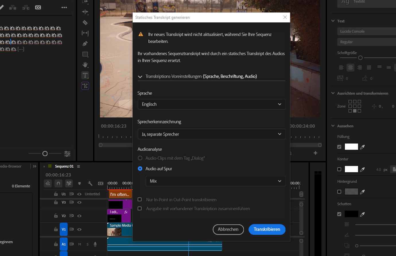This screenshot has height=256, width=396.
Task: Select the Type tool
Action: click(x=85, y=75)
